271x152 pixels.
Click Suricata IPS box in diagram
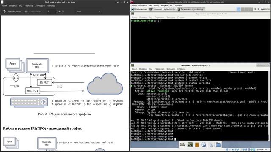[37, 66]
